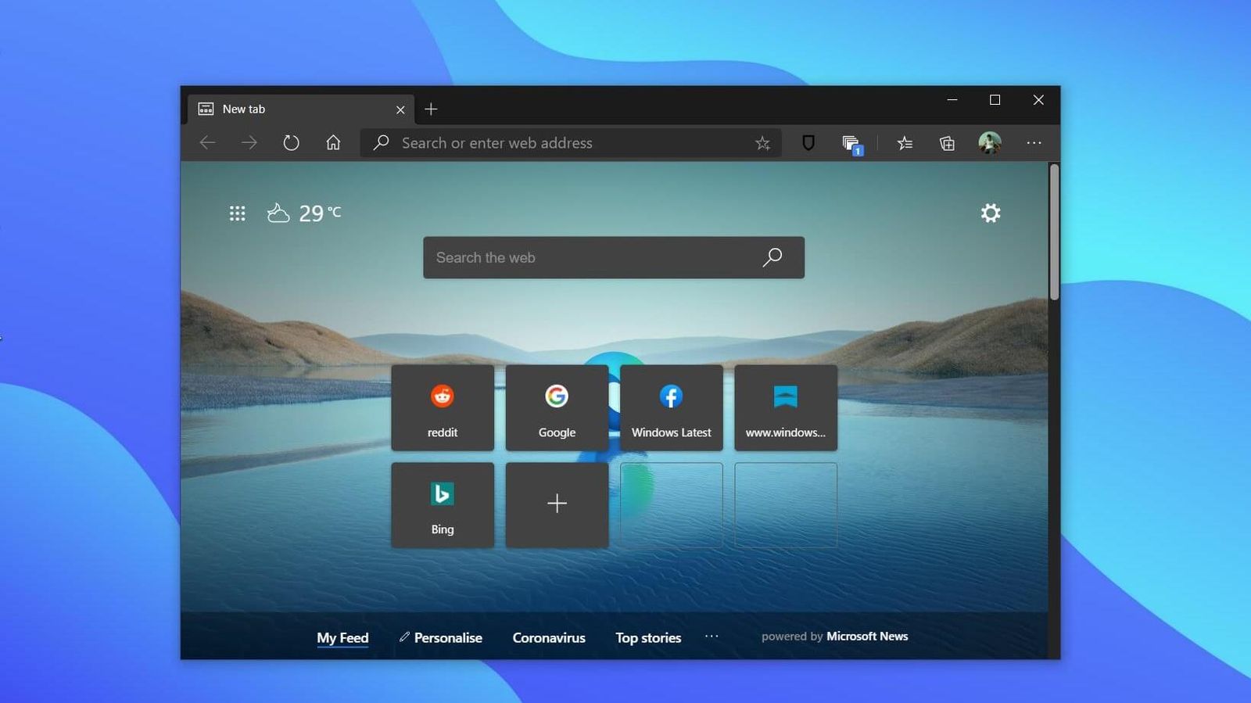Refresh the page with the reload icon
The image size is (1251, 703).
[x=291, y=143]
